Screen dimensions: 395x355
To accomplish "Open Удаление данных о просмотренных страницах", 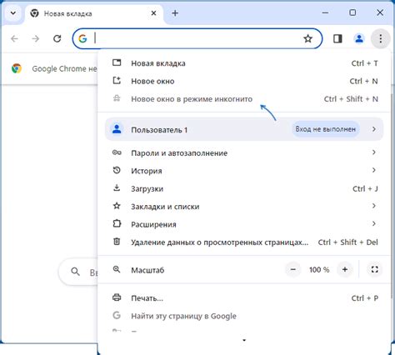I will (x=244, y=242).
